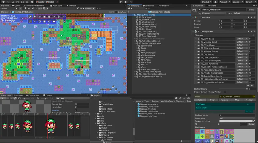Viewport: 258px width, 143px height.
Task: Open the Account dropdown
Action: (224, 2)
